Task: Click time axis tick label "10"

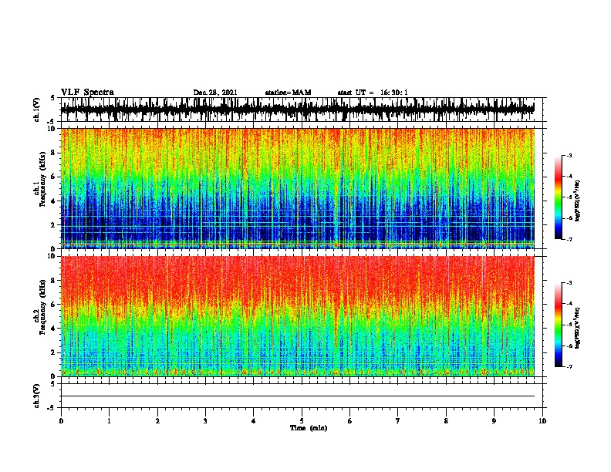Action: (542, 421)
